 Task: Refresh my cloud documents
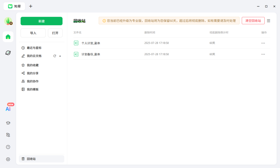55,56
